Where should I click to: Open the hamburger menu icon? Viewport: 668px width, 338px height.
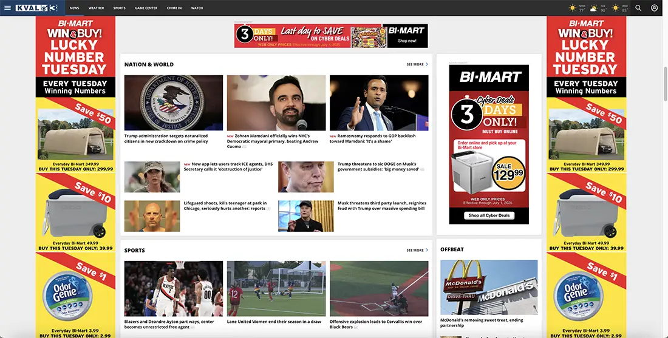click(x=7, y=8)
